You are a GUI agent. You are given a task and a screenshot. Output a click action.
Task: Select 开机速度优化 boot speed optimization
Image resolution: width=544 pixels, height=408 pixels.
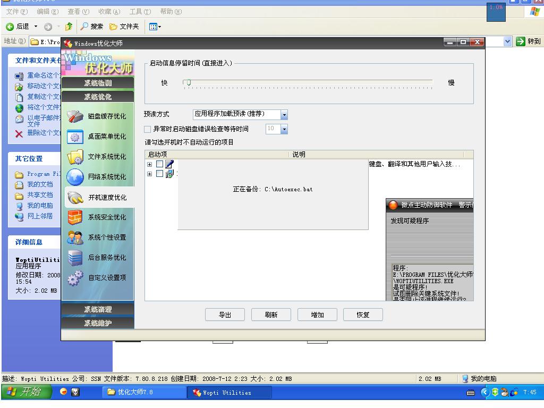click(x=99, y=197)
